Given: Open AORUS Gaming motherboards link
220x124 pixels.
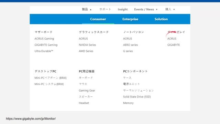Looking at the screenshot, I should point(44,39).
